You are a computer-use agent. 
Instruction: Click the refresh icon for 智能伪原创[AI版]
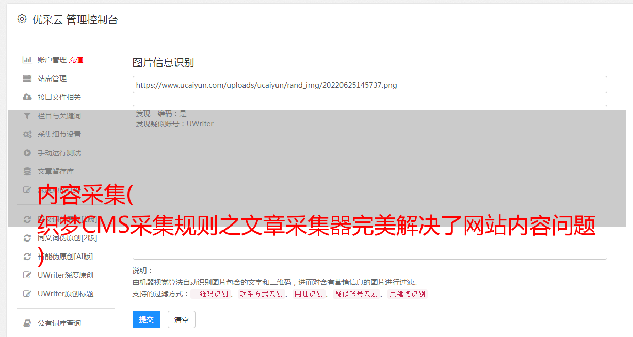(x=27, y=256)
